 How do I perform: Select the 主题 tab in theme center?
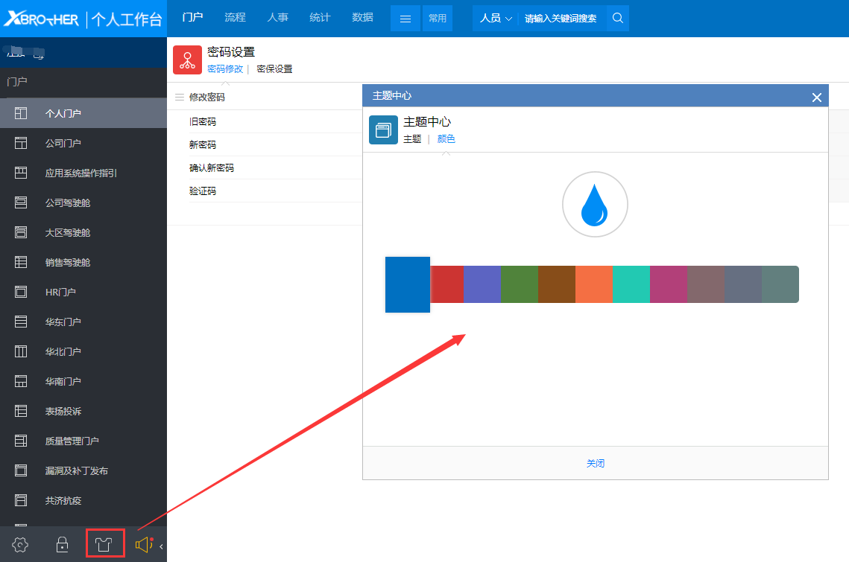[x=412, y=139]
